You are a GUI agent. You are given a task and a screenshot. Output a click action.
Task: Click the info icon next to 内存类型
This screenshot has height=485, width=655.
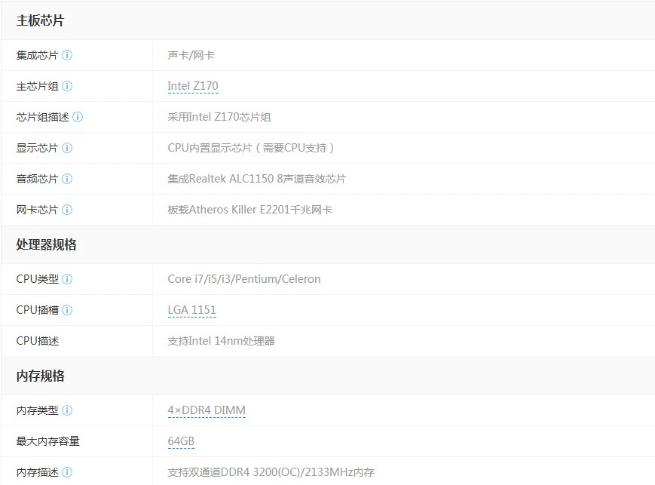pos(67,410)
